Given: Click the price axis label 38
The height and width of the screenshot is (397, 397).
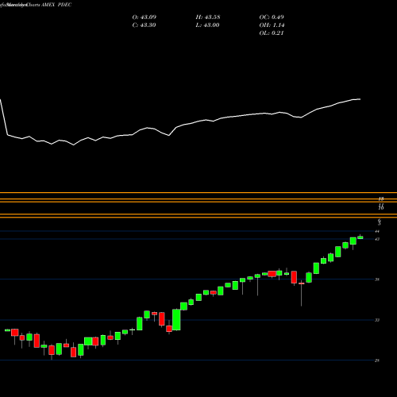Looking at the screenshot, I should click(377, 279).
